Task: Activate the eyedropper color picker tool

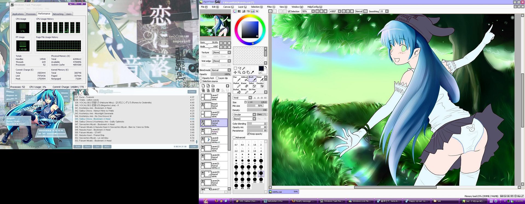Action: coord(252,72)
